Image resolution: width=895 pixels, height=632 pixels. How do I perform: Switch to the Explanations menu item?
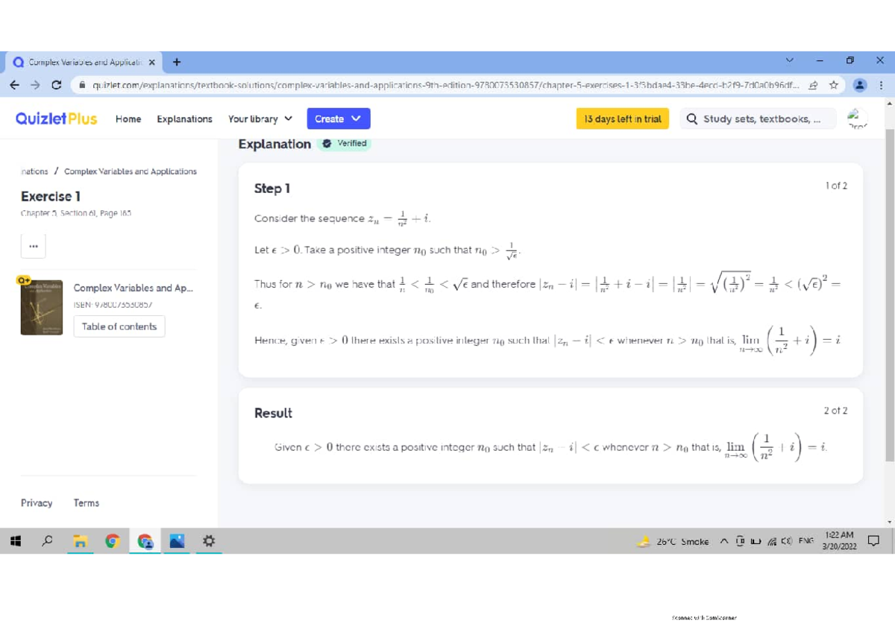pyautogui.click(x=184, y=118)
